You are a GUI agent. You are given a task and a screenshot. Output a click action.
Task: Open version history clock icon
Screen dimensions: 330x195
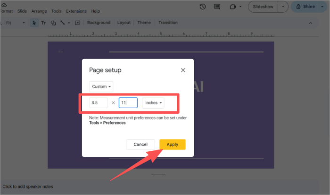203,7
